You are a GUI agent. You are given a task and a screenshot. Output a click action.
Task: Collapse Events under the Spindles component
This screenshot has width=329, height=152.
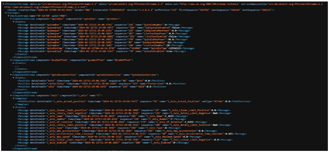pyautogui.click(x=14, y=22)
